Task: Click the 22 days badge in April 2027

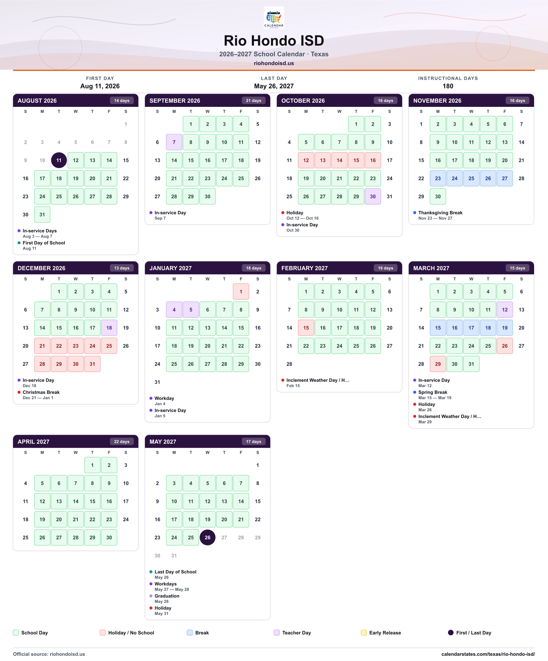Action: coord(122,442)
